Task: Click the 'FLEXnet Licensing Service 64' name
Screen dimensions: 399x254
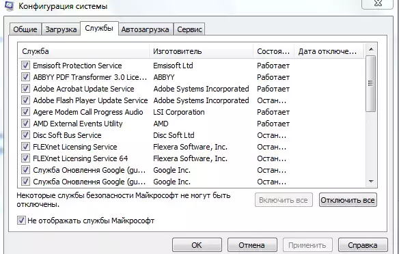Action: tap(81, 158)
